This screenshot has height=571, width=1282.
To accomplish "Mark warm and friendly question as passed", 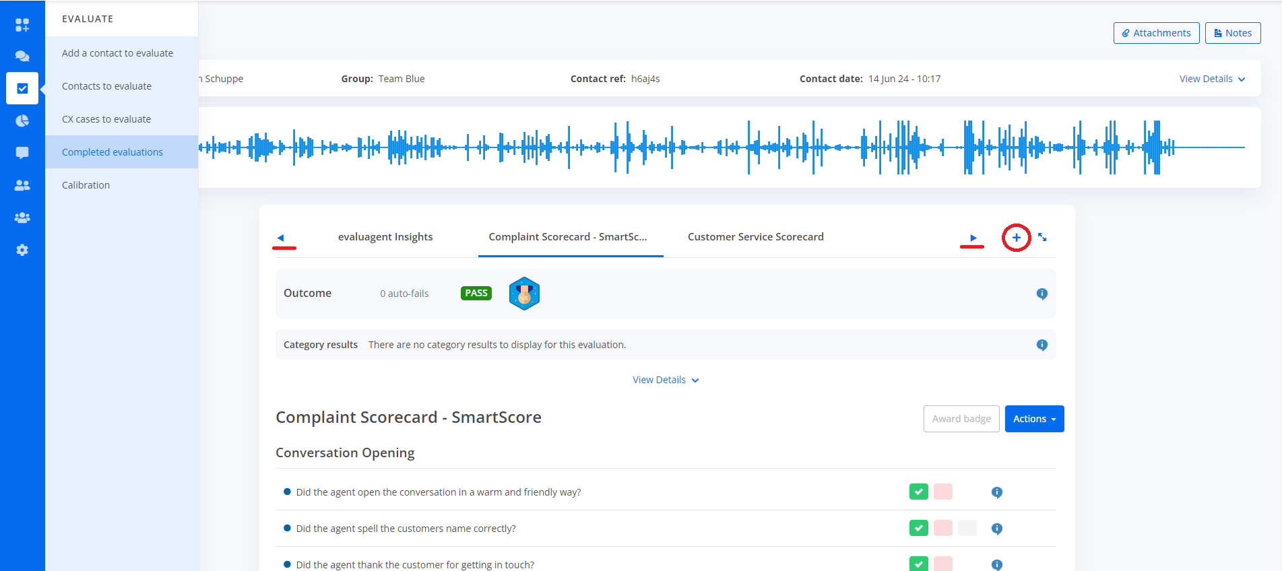I will pos(919,492).
